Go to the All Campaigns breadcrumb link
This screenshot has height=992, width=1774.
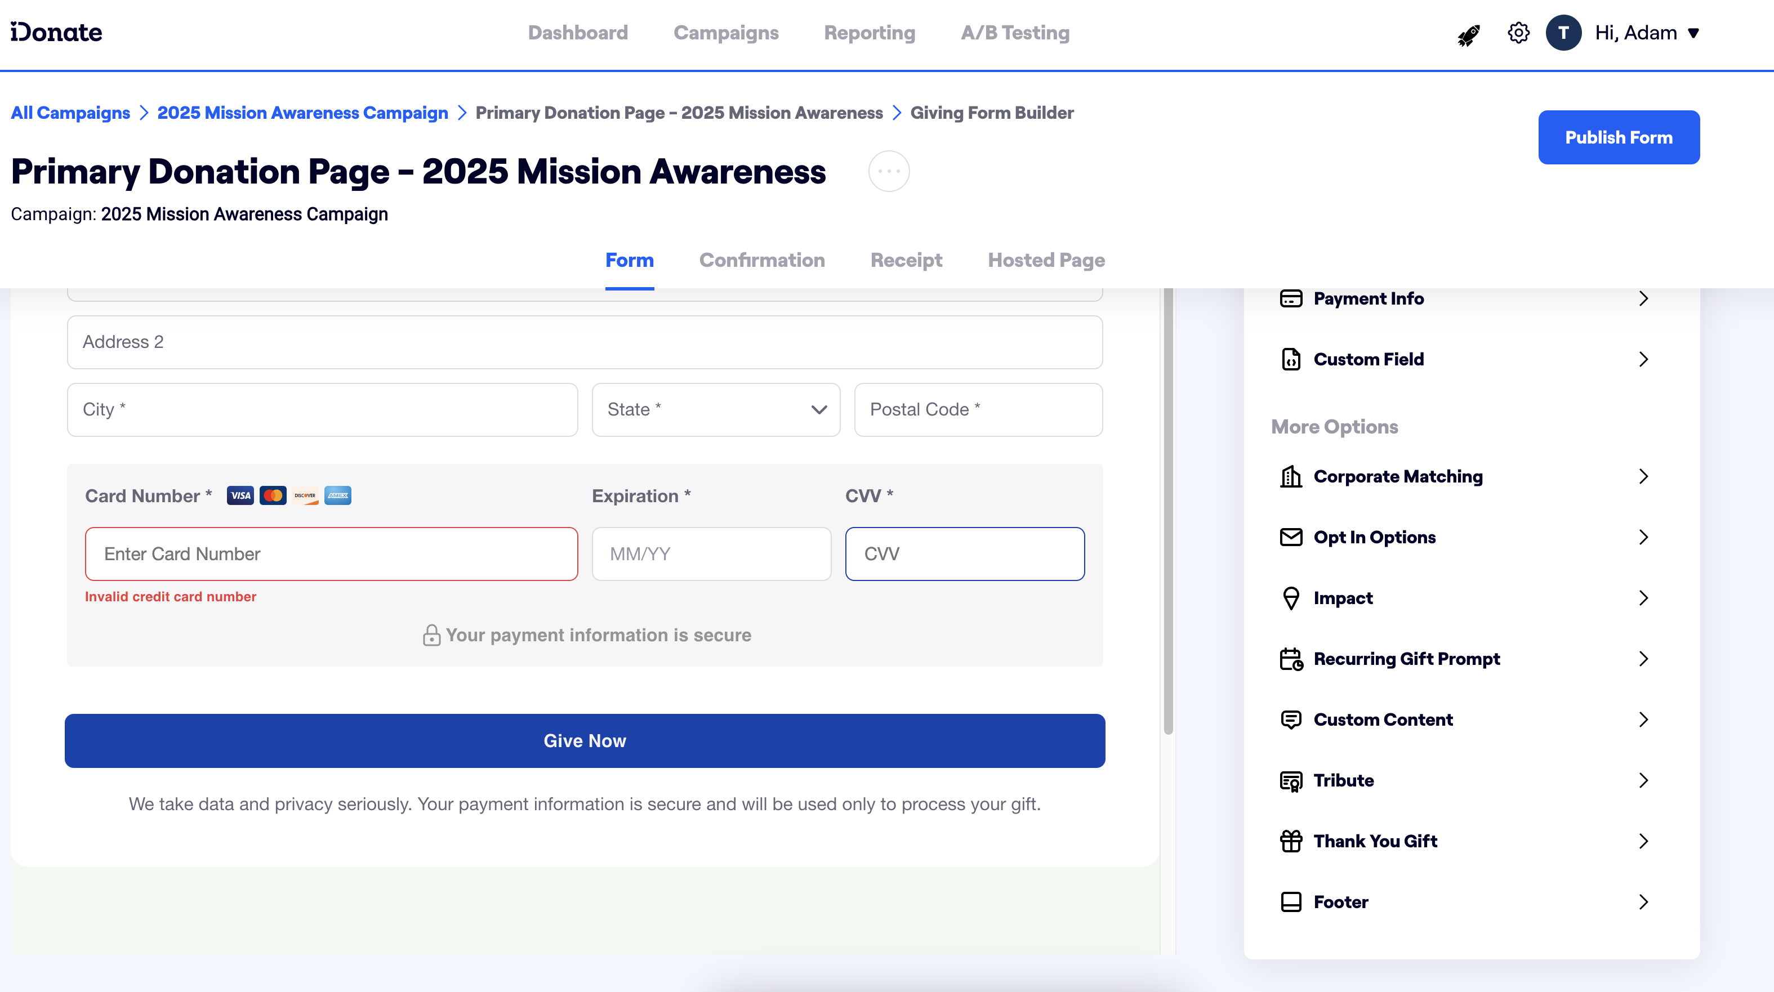coord(70,113)
